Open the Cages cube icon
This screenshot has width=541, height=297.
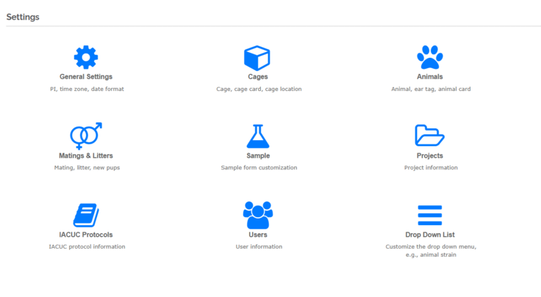click(257, 58)
